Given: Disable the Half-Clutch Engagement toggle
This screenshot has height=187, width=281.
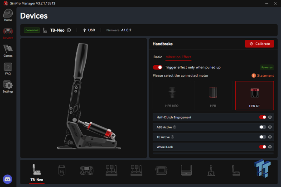Looking at the screenshot, I should (x=262, y=117).
